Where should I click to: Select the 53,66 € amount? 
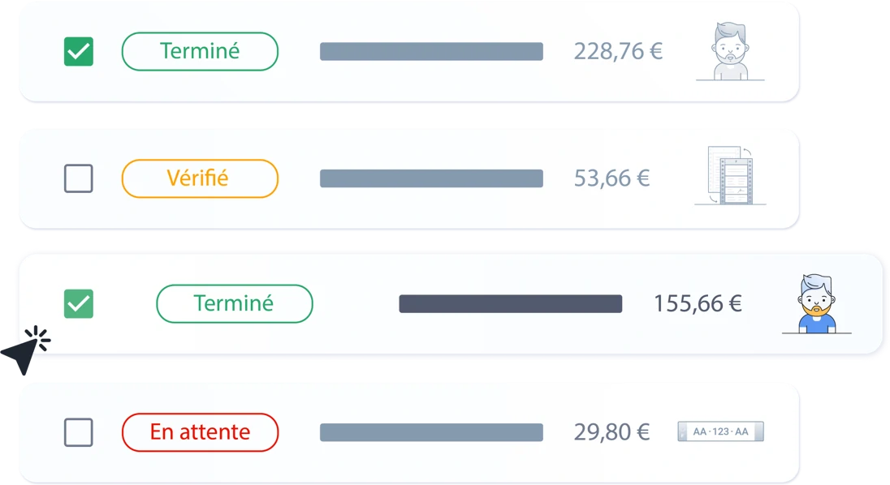click(611, 178)
